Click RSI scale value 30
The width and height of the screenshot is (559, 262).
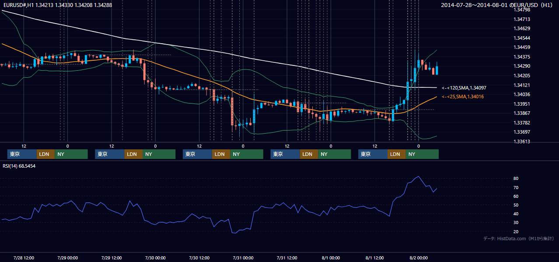(516, 223)
